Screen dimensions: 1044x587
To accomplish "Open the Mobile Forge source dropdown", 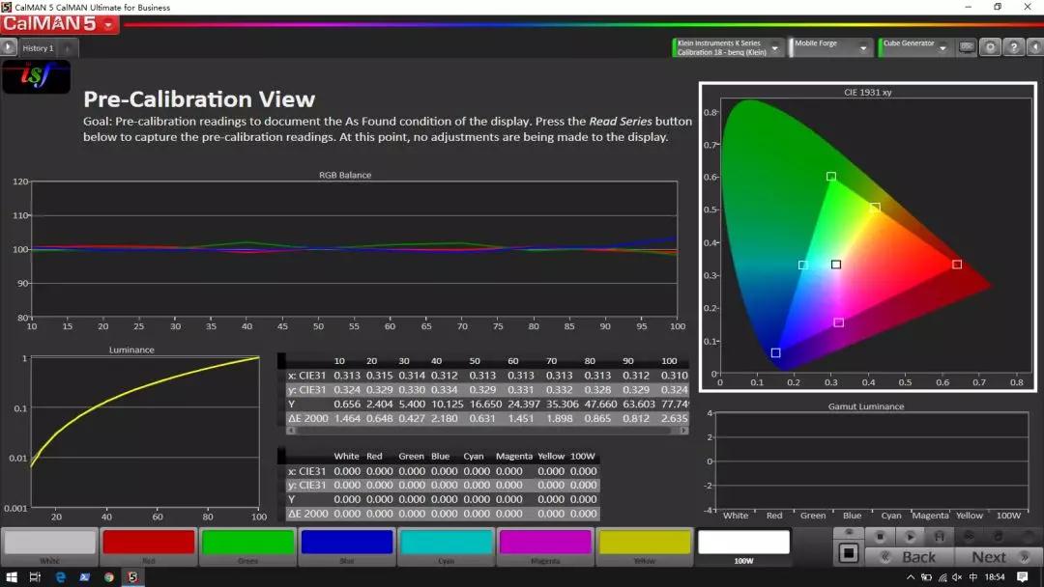I will click(860, 47).
